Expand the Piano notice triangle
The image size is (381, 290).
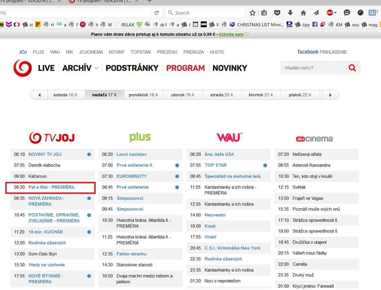point(247,34)
